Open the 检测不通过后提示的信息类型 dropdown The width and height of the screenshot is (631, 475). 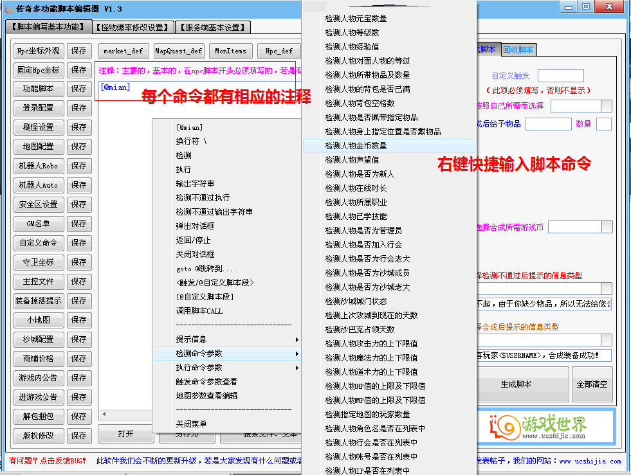click(607, 288)
